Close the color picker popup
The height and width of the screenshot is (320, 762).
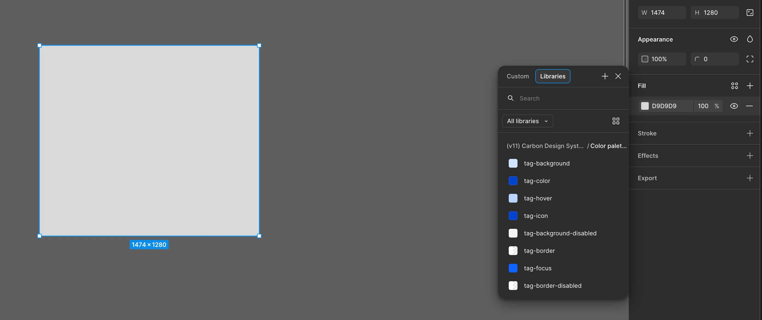tap(618, 76)
